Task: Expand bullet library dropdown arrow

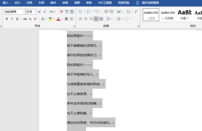Action: pos(84,12)
